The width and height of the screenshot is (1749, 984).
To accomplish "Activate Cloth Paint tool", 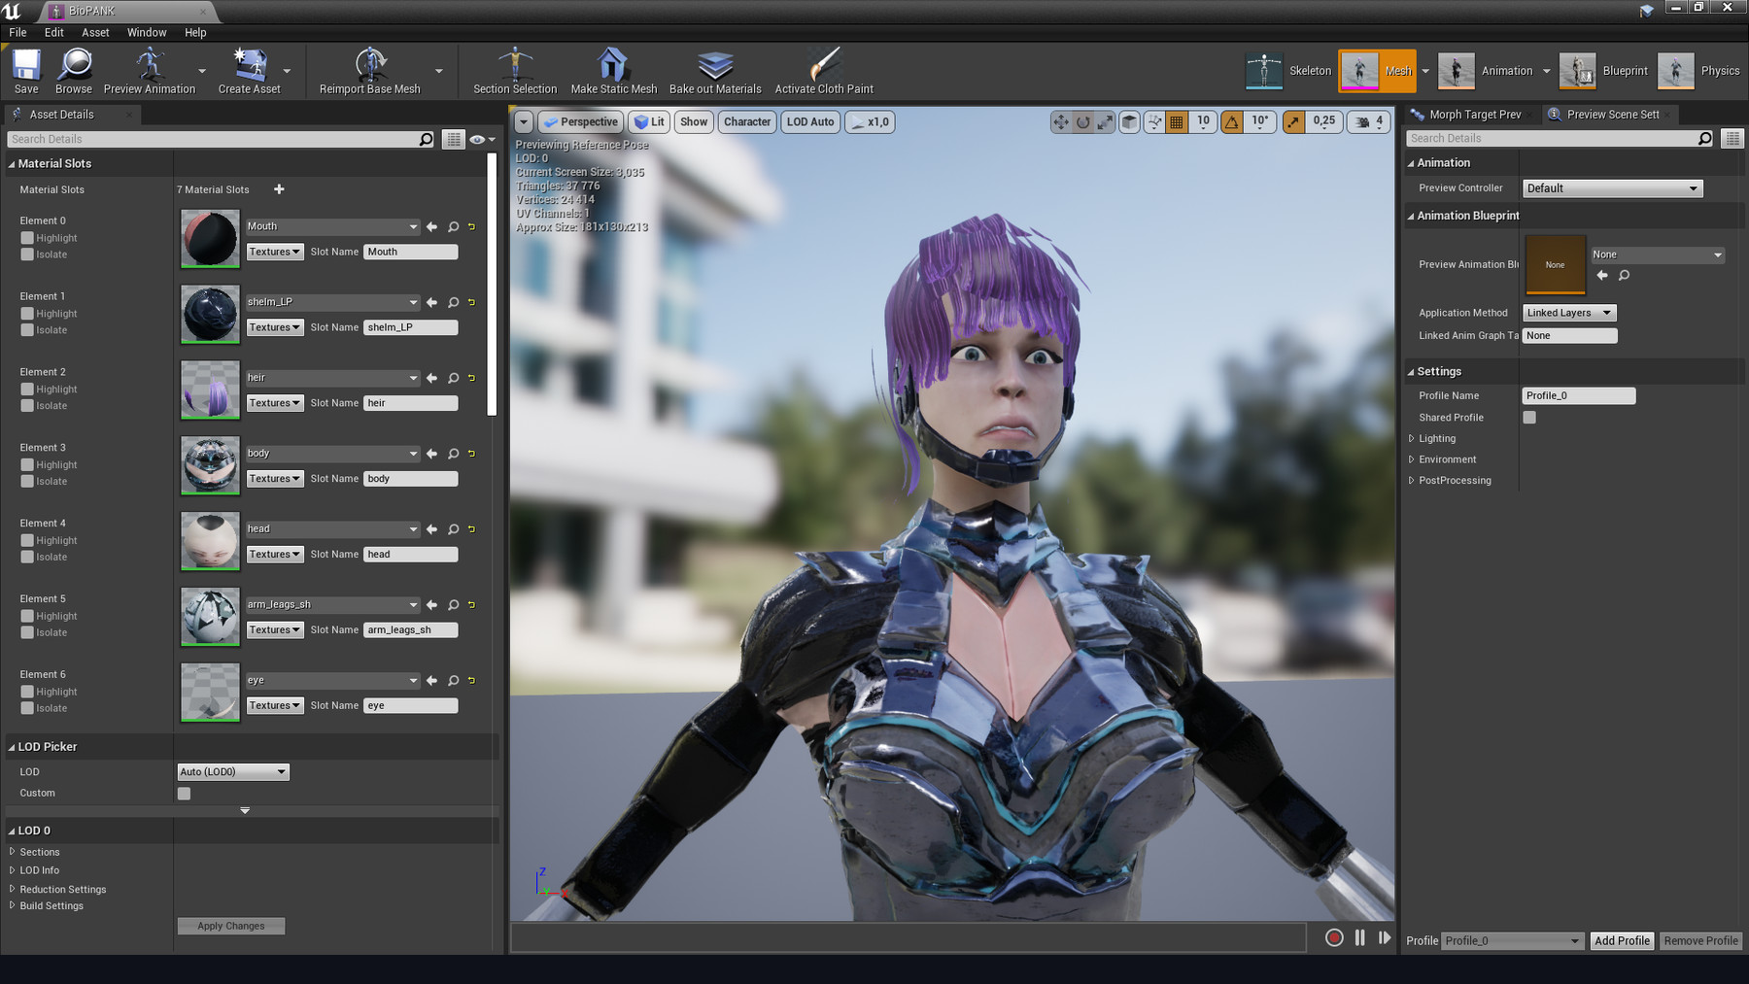I will tap(824, 71).
